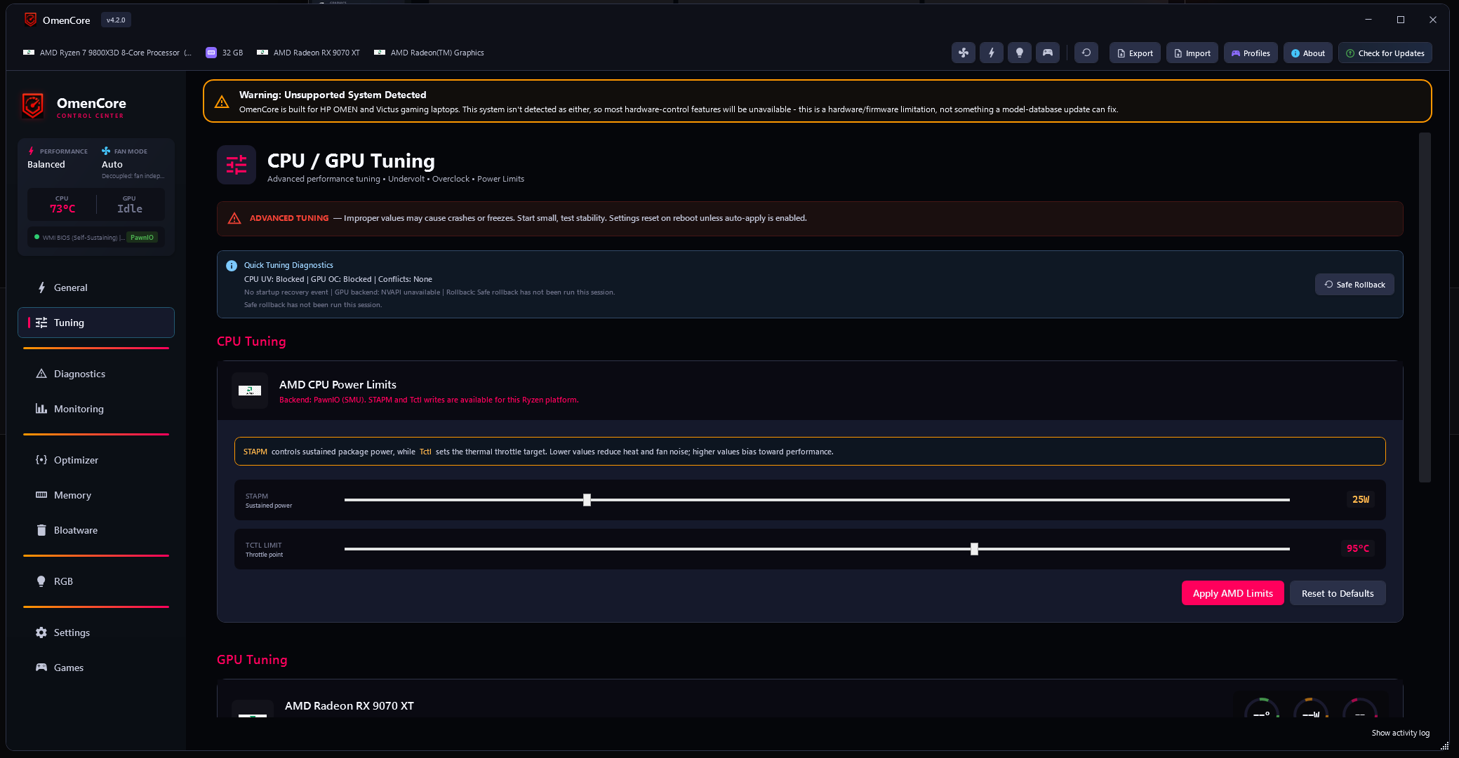Click the Import button
1459x758 pixels.
click(1192, 53)
